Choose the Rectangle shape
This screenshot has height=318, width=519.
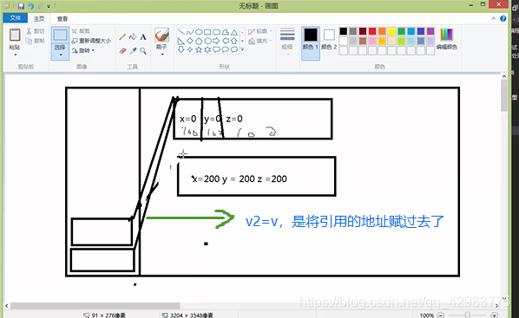(x=207, y=32)
